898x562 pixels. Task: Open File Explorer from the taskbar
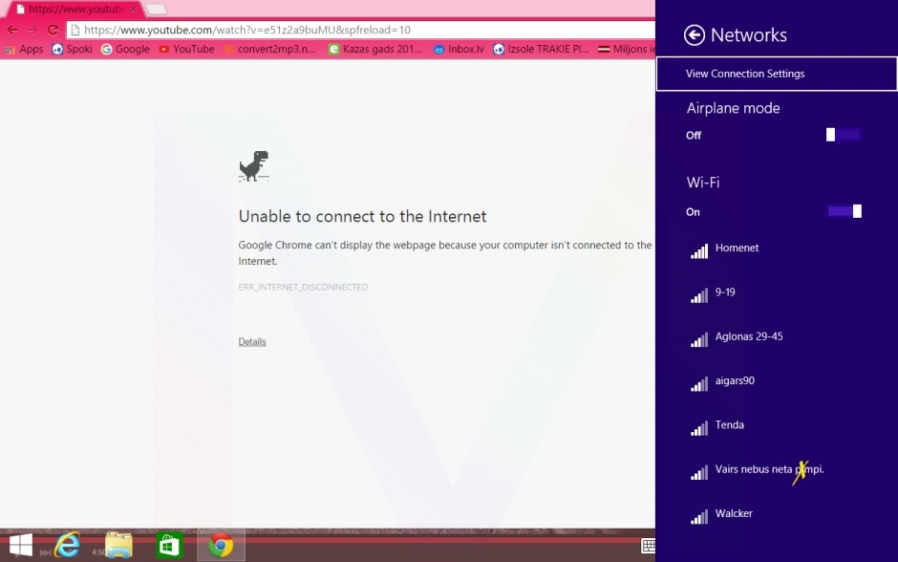(118, 544)
